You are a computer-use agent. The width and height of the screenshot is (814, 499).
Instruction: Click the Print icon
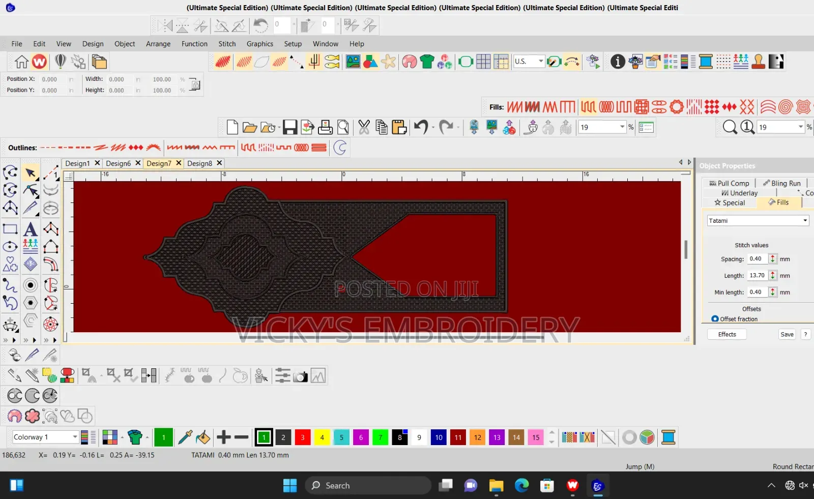click(325, 127)
